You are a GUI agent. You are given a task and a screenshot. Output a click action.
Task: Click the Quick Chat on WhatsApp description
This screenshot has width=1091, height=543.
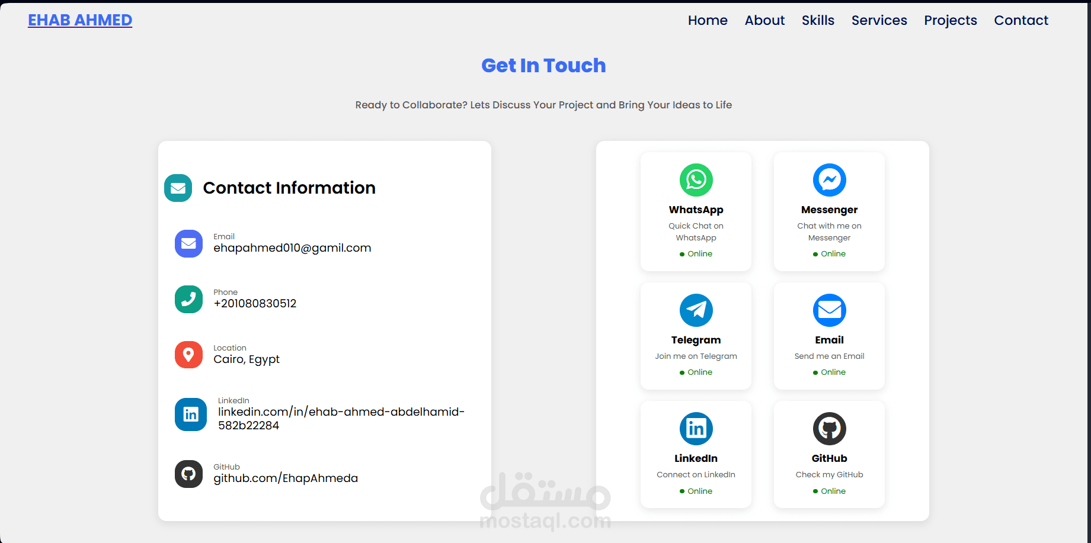click(x=696, y=232)
